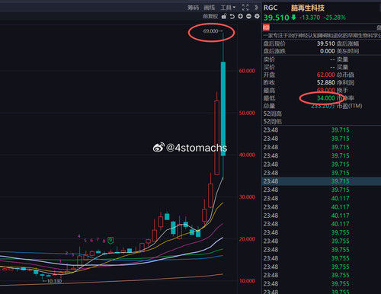This screenshot has width=381, height=294.
Task: Open the company description text line
Action: [x=322, y=35]
